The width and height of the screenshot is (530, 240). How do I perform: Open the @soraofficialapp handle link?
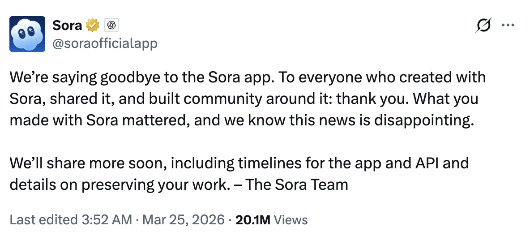[105, 43]
